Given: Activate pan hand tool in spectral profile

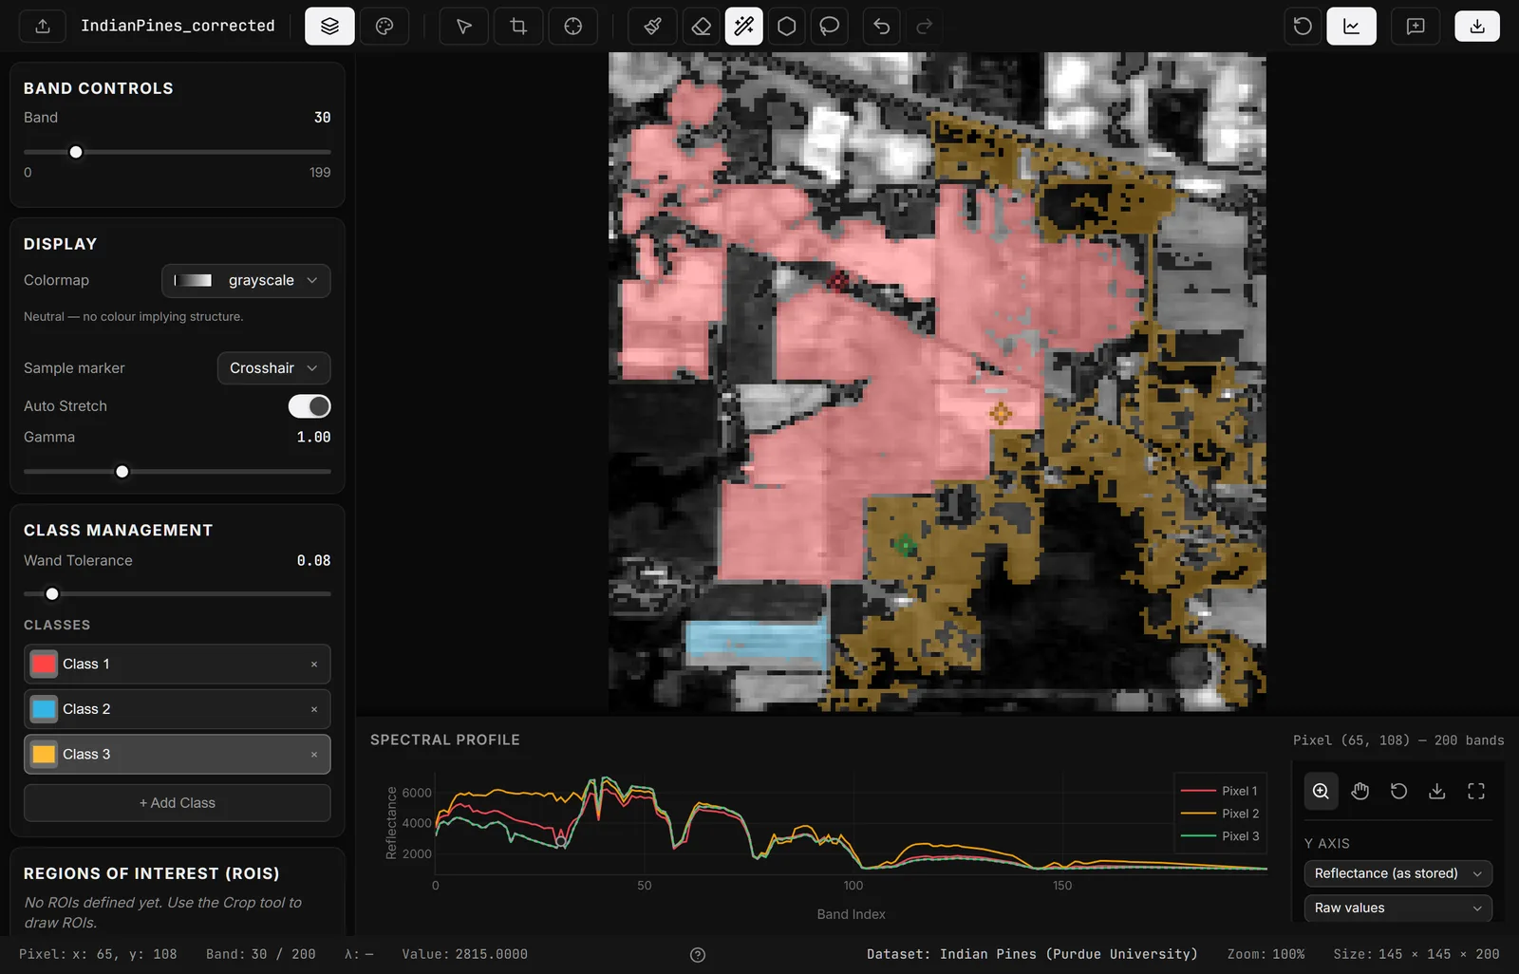Looking at the screenshot, I should (1360, 792).
